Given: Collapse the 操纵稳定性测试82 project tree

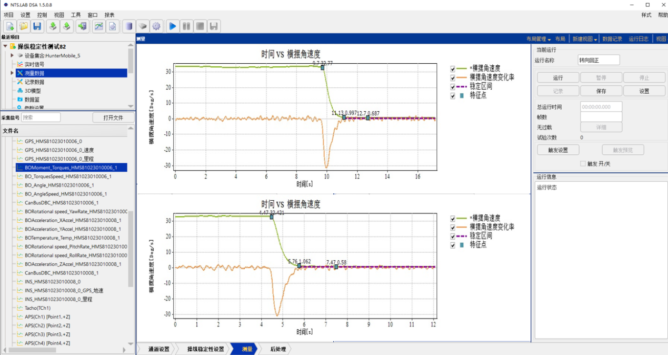Looking at the screenshot, I should click(5, 46).
